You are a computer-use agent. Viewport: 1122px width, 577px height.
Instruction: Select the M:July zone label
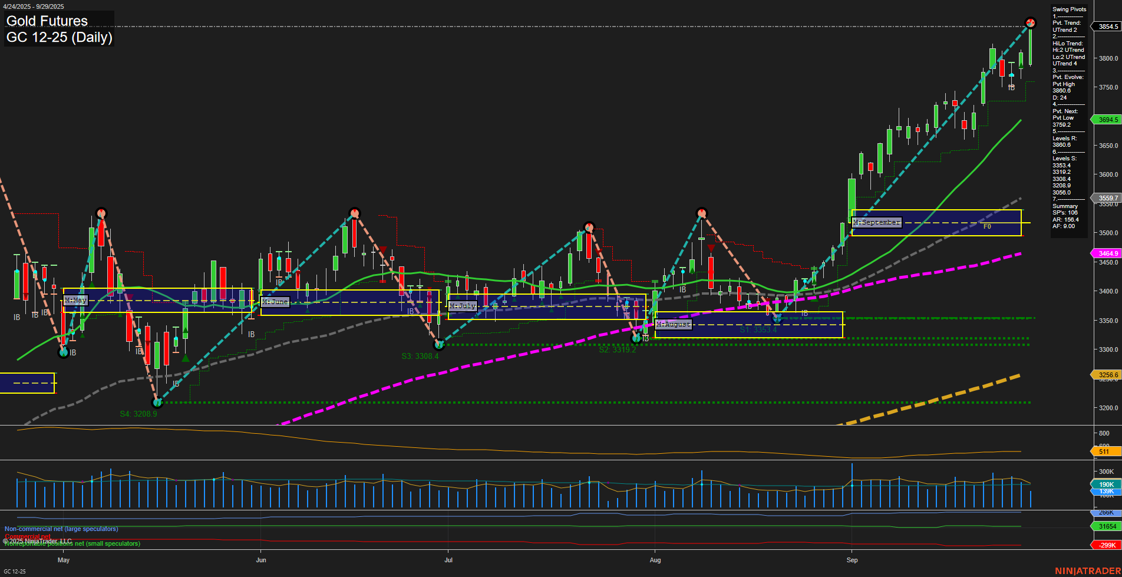click(463, 305)
